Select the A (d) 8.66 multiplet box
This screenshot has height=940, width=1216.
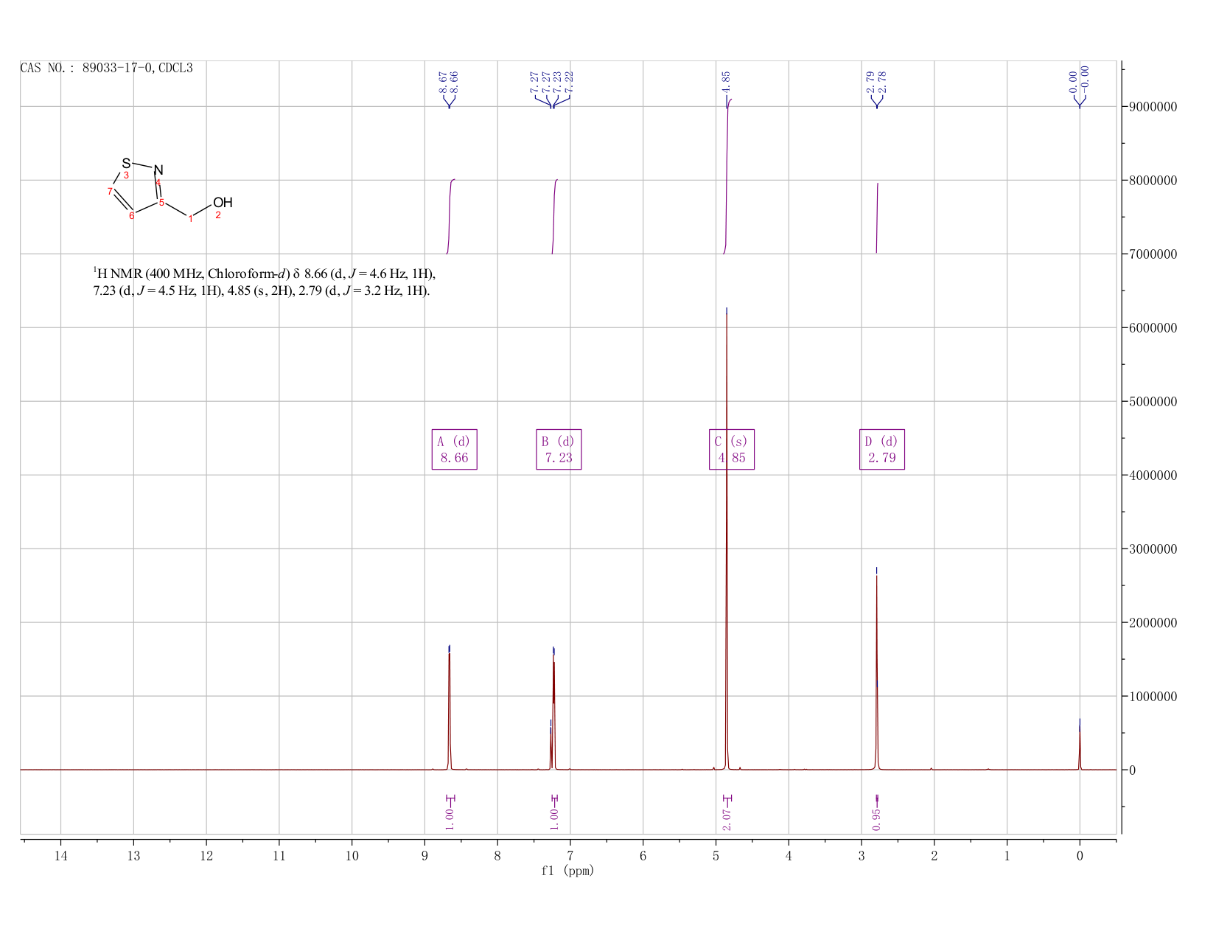pos(454,449)
